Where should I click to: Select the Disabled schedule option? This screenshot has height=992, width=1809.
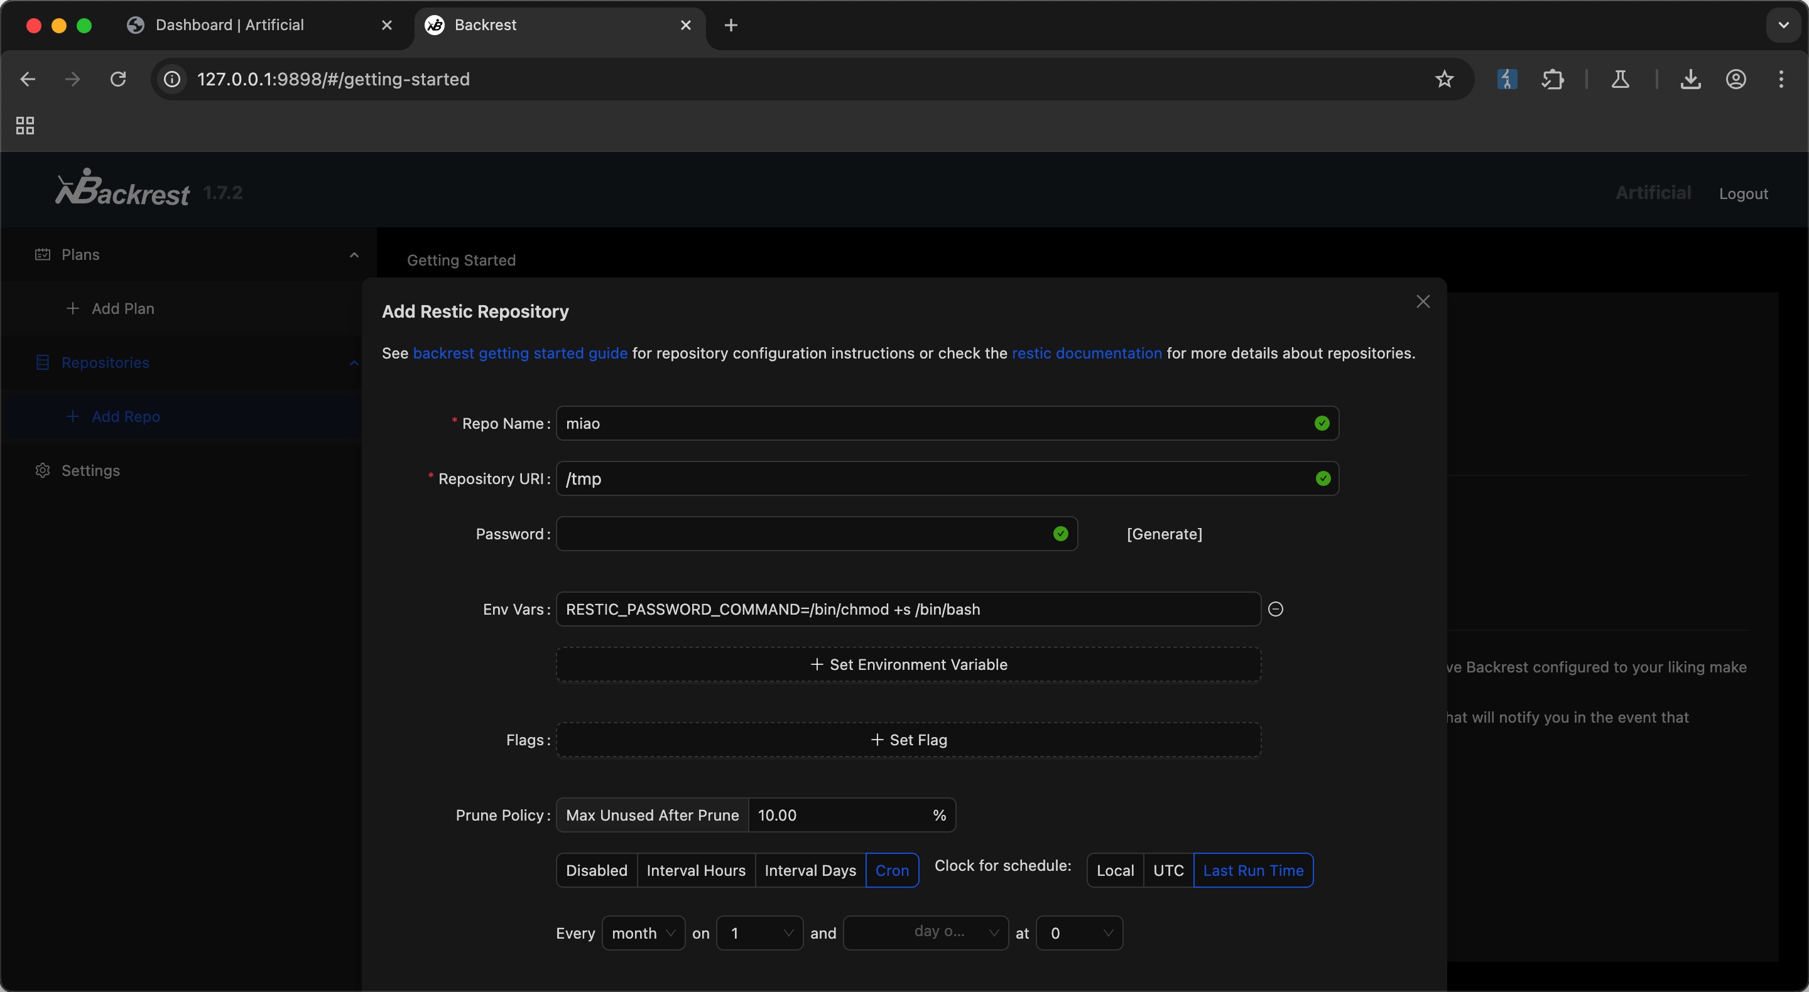(x=596, y=870)
